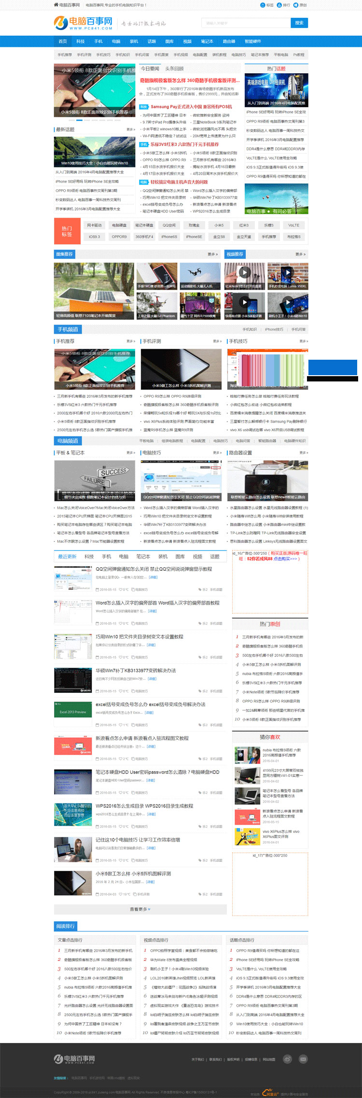Image resolution: width=362 pixels, height=1098 pixels.
Task: Switch to 最近更新 tab in article list
Action: 67,556
